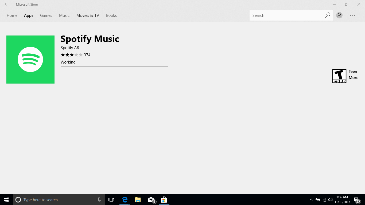Open the Music tab

pos(64,15)
